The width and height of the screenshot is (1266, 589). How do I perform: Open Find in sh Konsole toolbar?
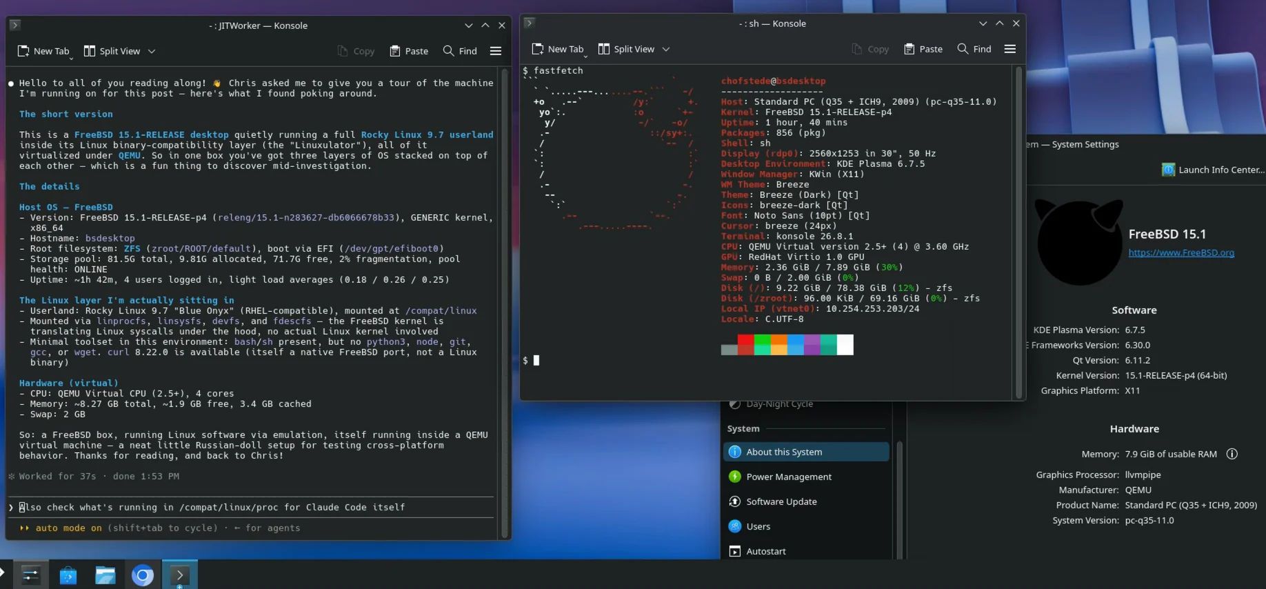[x=974, y=49]
